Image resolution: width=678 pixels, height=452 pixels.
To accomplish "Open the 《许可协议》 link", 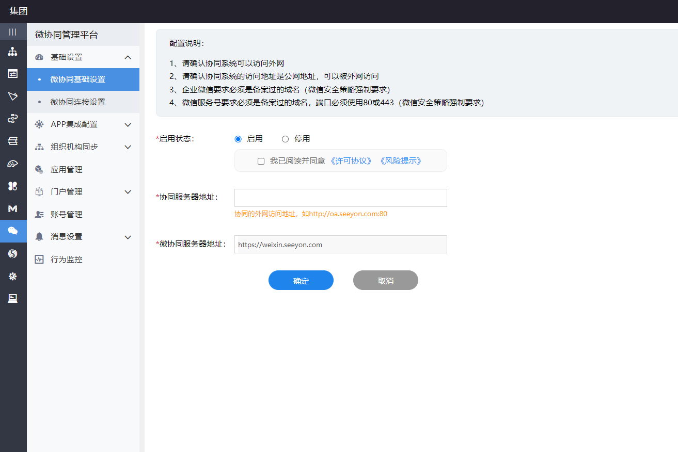I will [x=351, y=161].
